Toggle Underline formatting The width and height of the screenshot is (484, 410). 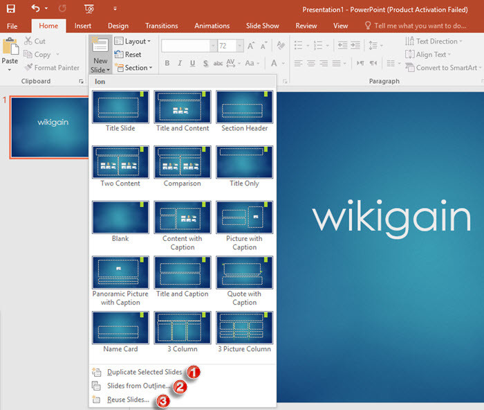coord(192,63)
